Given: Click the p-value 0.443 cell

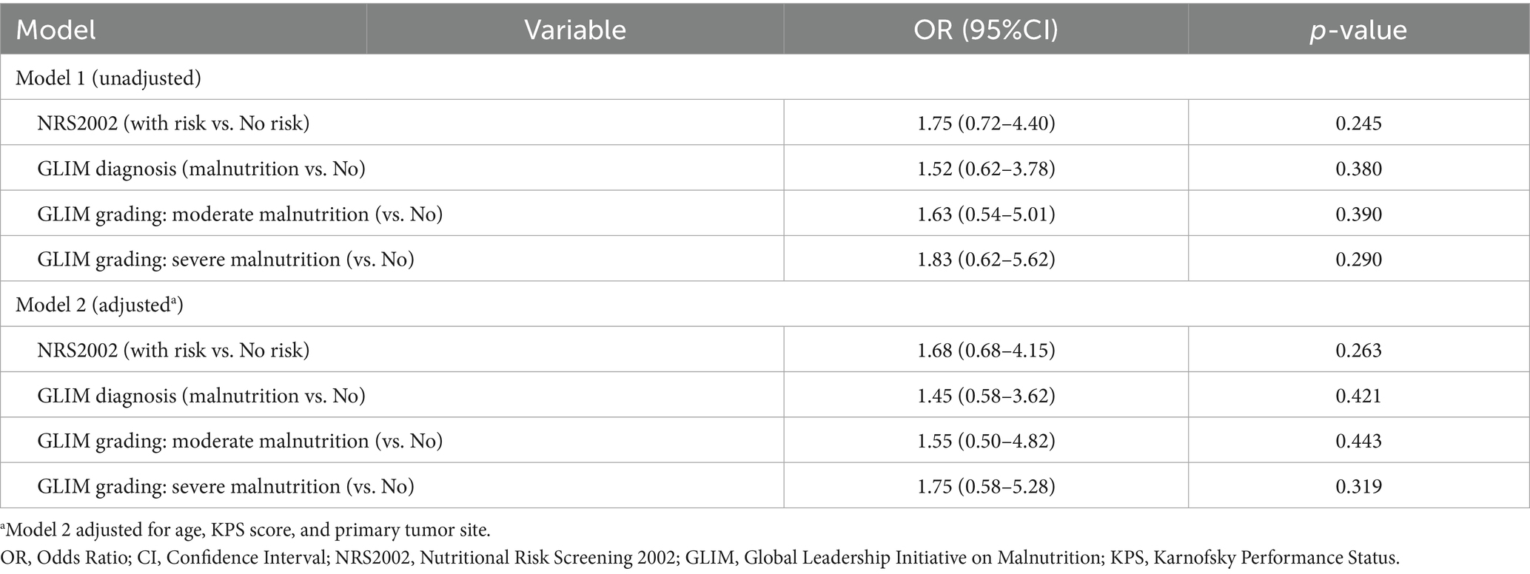Looking at the screenshot, I should [x=1358, y=441].
